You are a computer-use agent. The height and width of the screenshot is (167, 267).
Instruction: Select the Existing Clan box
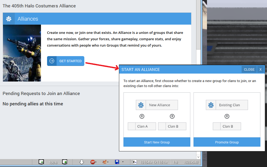pos(227,105)
